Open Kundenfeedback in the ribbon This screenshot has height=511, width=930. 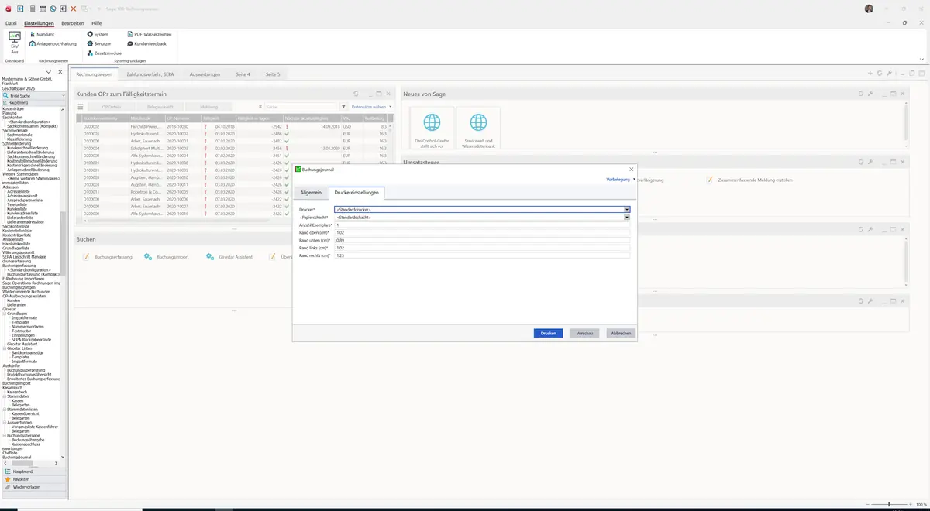click(147, 43)
